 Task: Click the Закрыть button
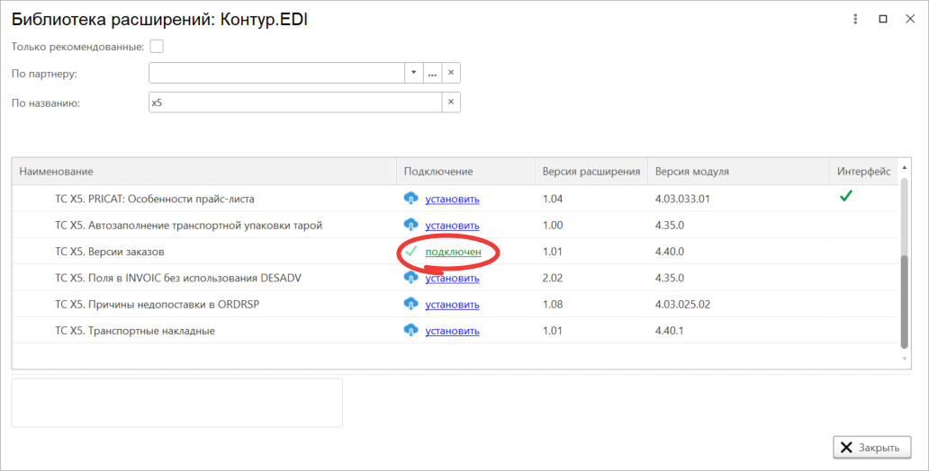(x=872, y=448)
